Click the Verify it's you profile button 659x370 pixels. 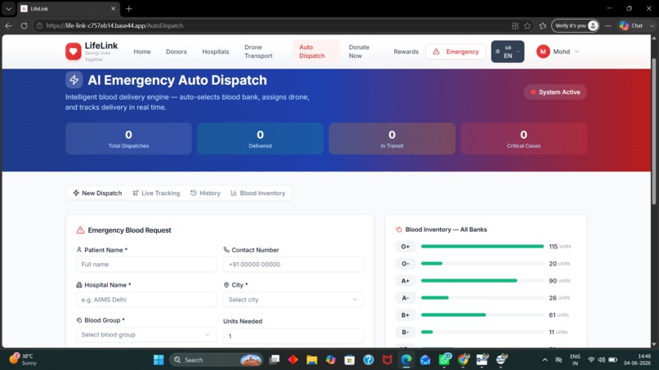[575, 25]
